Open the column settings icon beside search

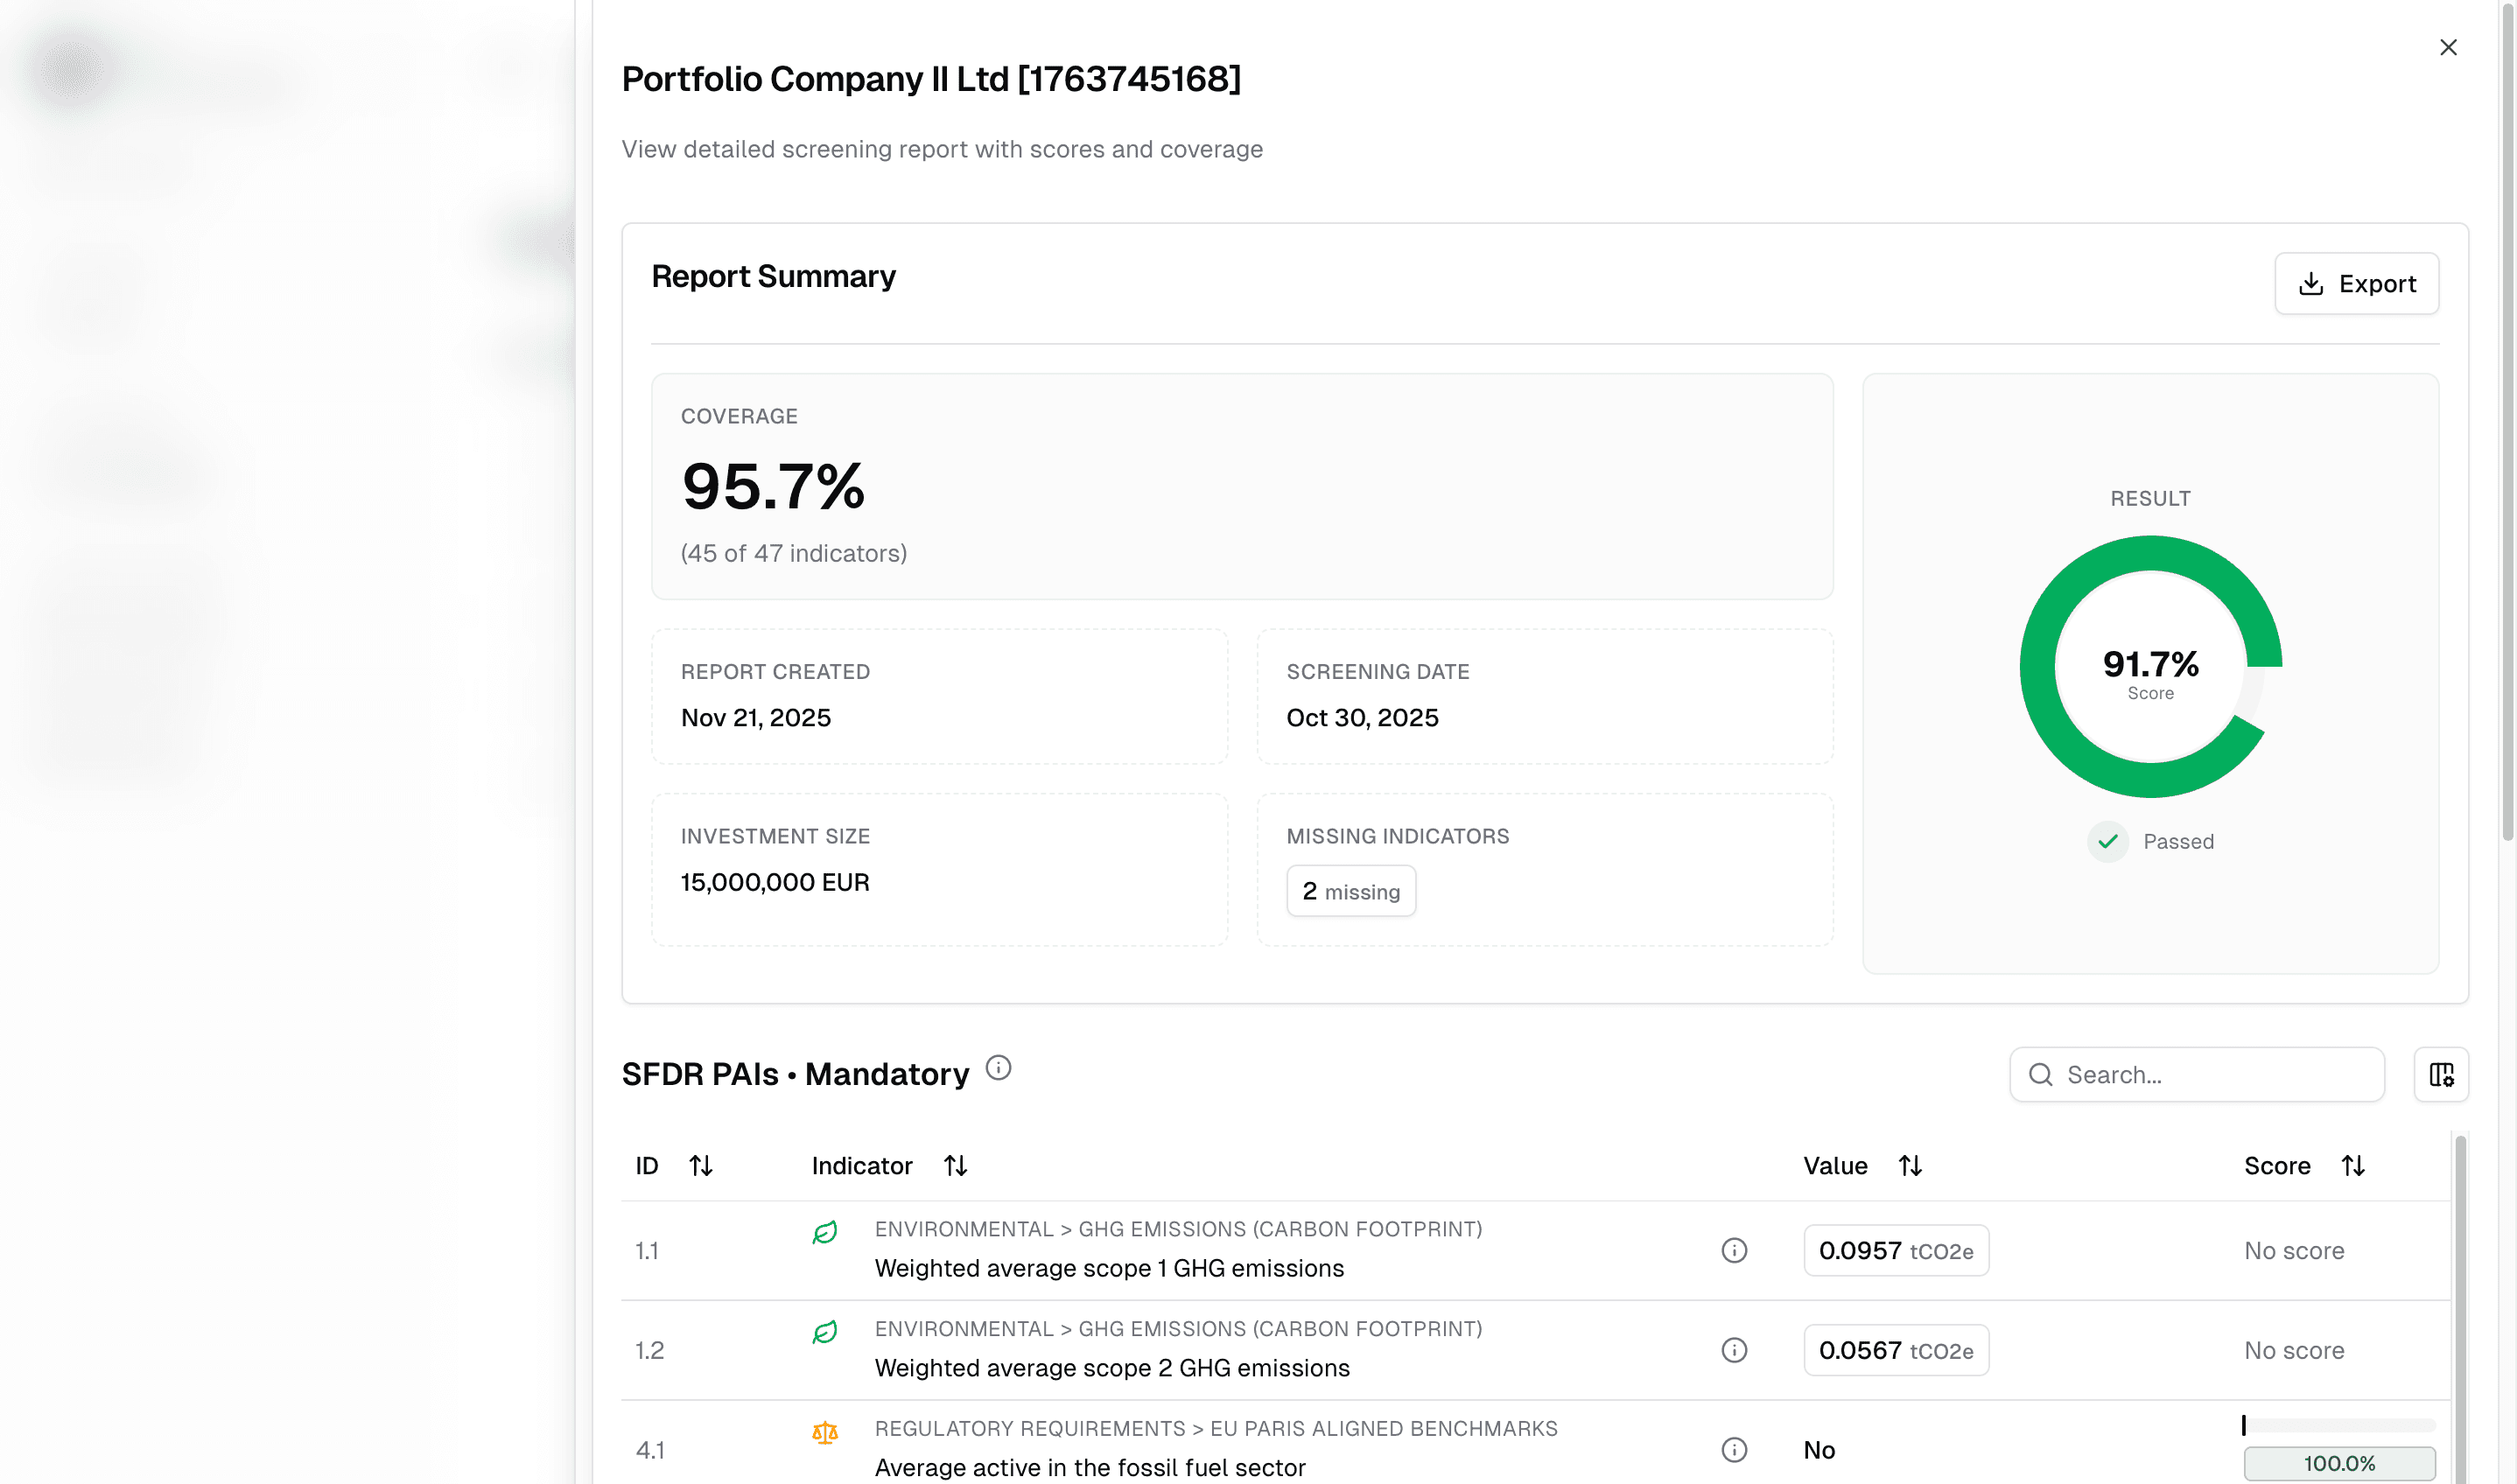coord(2441,1074)
